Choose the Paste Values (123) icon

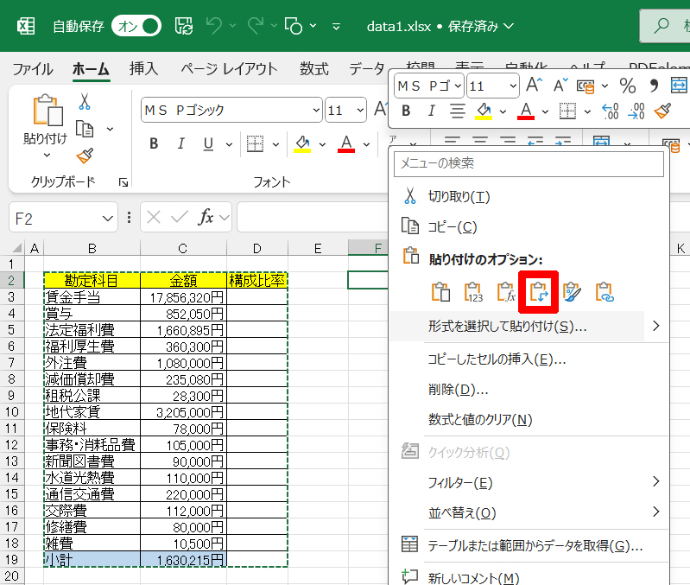(x=473, y=292)
